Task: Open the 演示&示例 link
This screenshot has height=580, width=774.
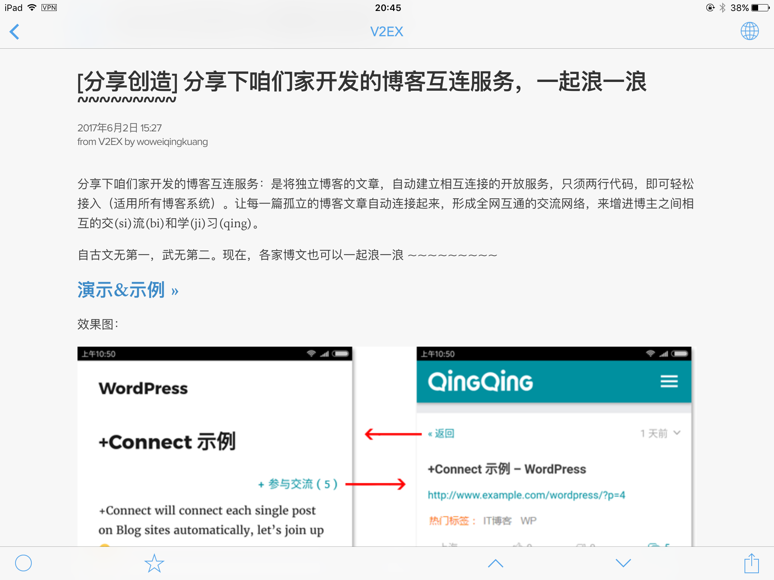Action: (x=128, y=290)
